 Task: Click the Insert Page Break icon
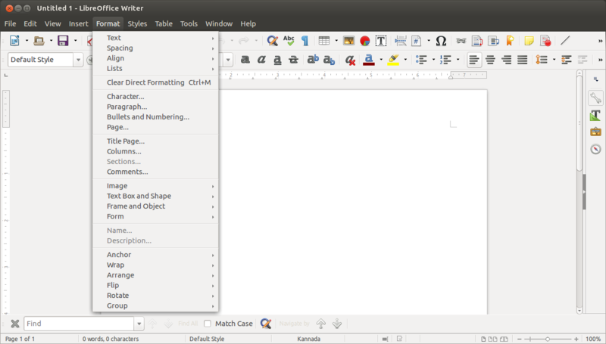(x=401, y=41)
